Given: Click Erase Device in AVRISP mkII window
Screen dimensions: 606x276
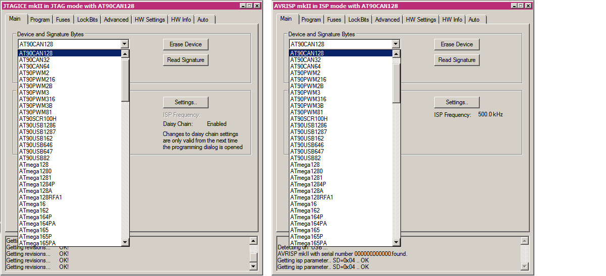Looking at the screenshot, I should click(x=457, y=44).
